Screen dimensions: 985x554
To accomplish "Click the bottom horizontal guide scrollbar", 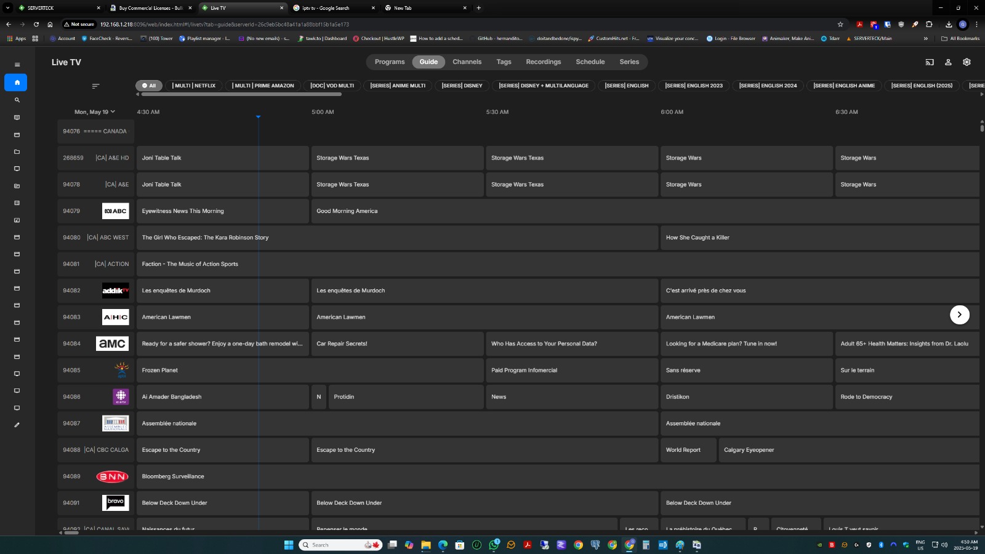I will point(71,532).
